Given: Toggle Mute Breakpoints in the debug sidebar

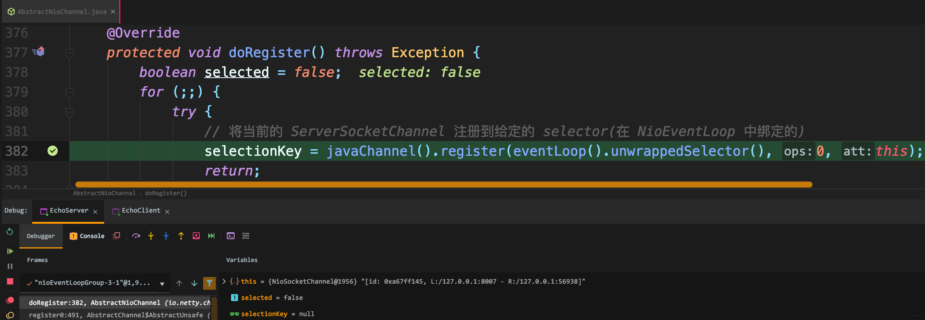Looking at the screenshot, I should pos(10,315).
